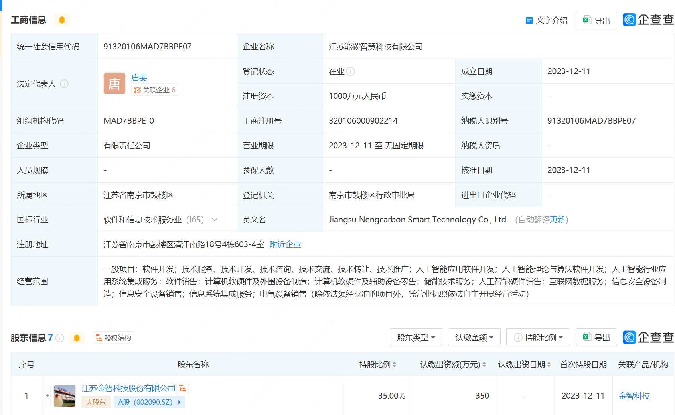Open 关联企业 6 related companies

[154, 90]
